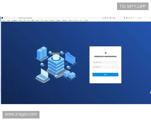This screenshot has width=151, height=121.
Task: Reload the page with the refresh icon
Action: (9, 18)
